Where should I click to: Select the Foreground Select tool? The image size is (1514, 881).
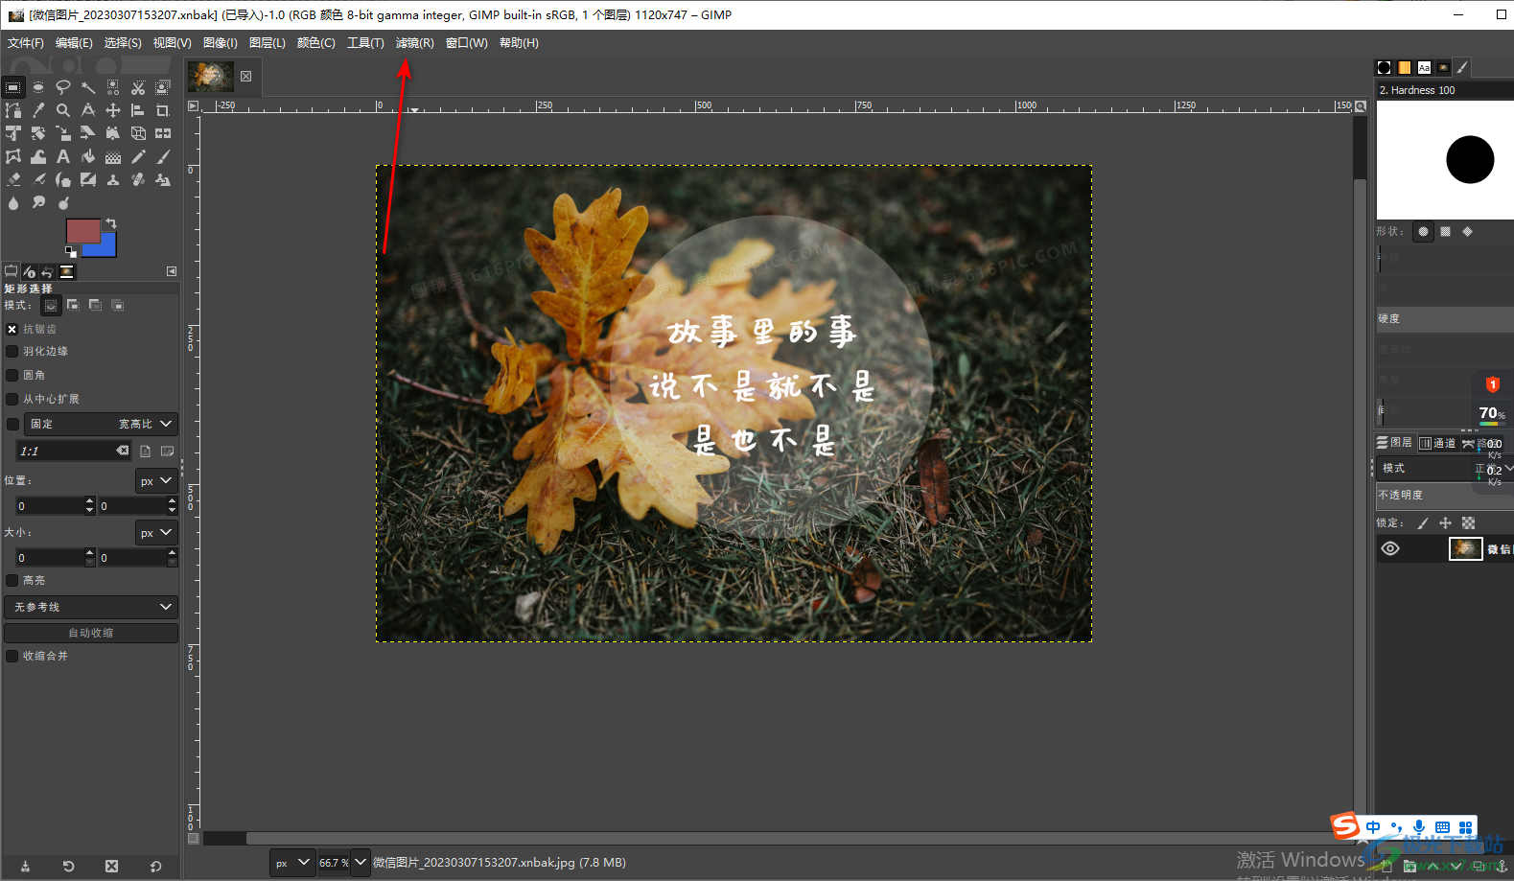click(x=163, y=87)
